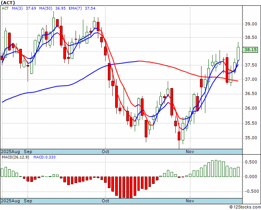Select the MA(3) indicator label
261x210 pixels.
[x=17, y=8]
